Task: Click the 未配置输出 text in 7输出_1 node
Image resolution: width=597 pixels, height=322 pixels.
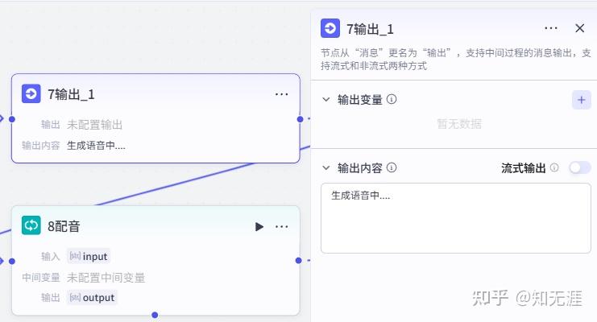Action: click(94, 125)
